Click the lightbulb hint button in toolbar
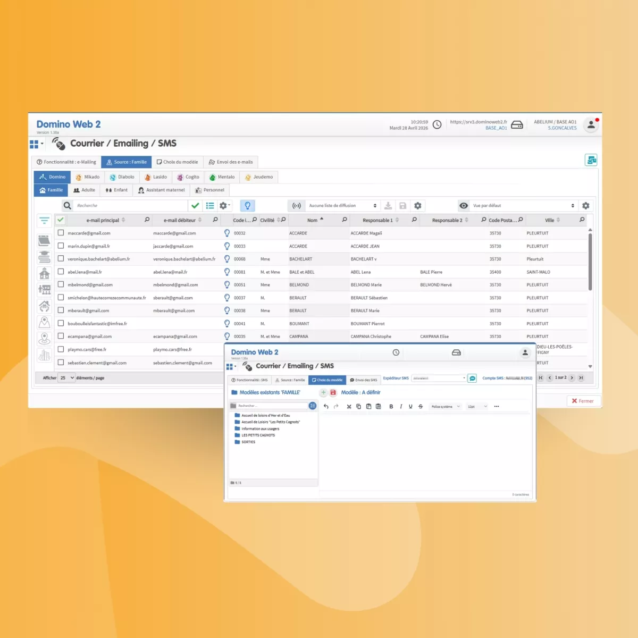Screen dimensions: 638x638 click(x=247, y=206)
